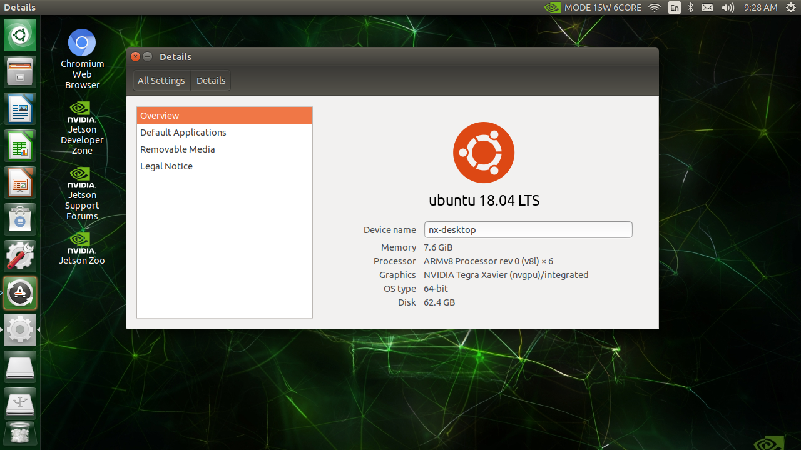Launch LibreOffice Writer from launcher
Viewport: 801px width, 450px height.
click(x=20, y=109)
